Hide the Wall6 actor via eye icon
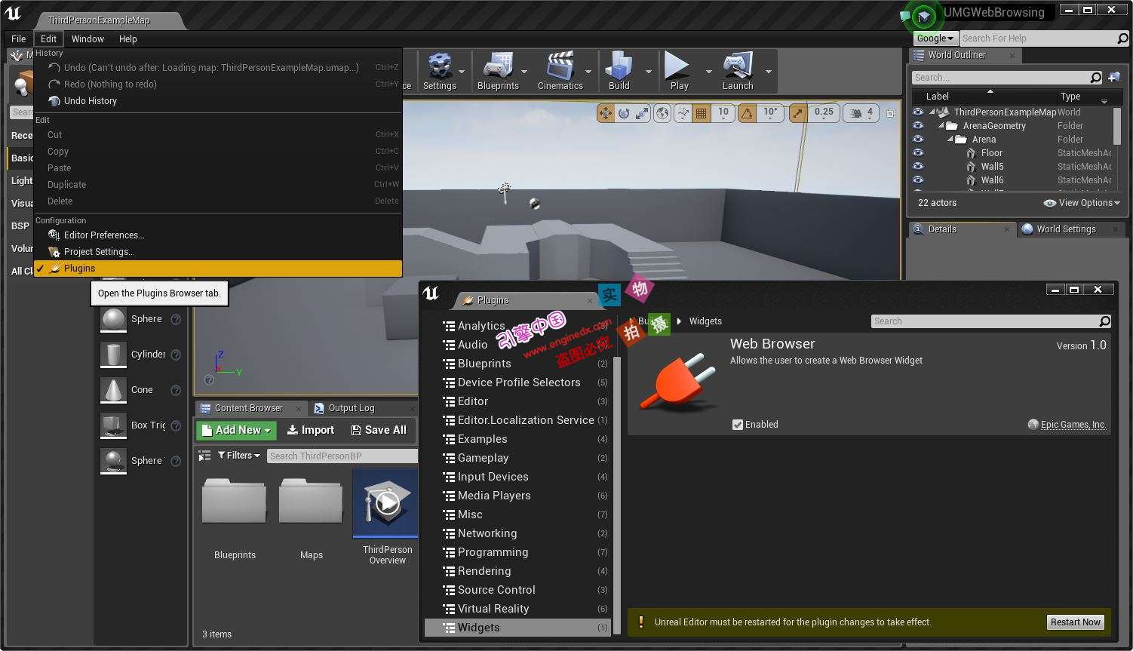Image resolution: width=1133 pixels, height=651 pixels. point(918,180)
